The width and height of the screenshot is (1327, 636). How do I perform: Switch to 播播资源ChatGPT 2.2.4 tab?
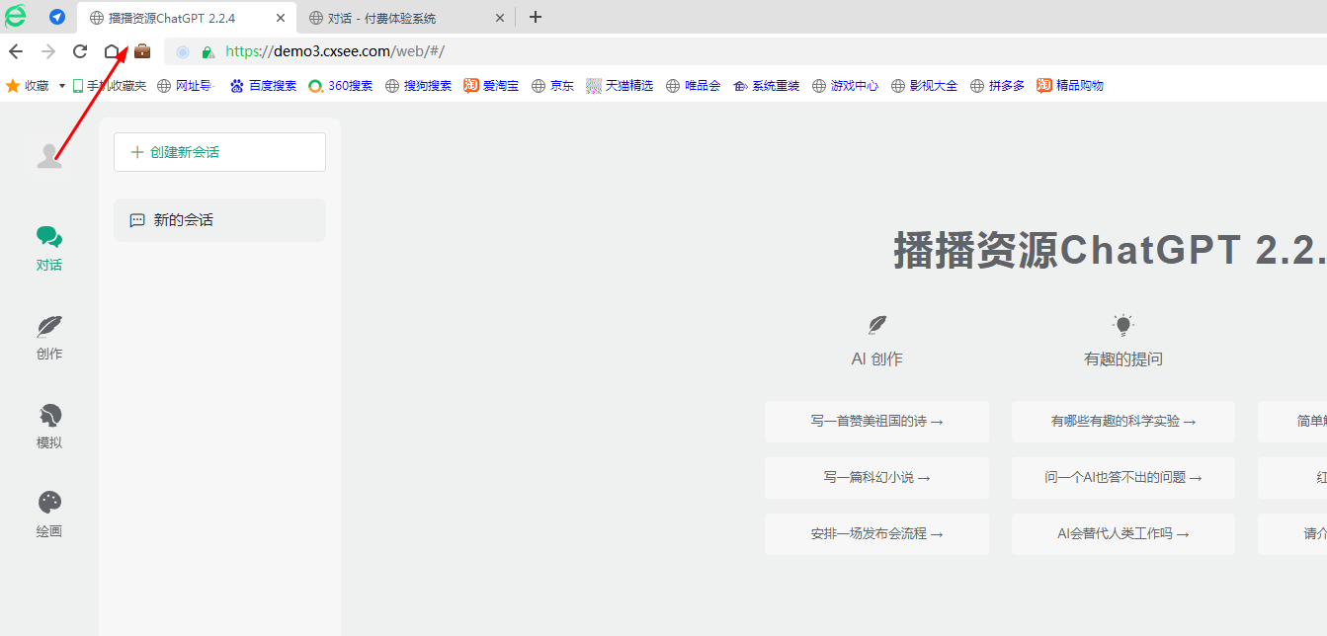pos(186,18)
